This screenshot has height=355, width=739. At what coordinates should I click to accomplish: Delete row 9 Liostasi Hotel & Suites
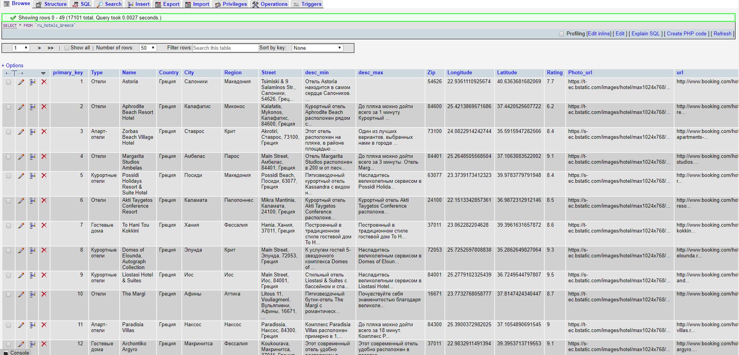point(44,275)
